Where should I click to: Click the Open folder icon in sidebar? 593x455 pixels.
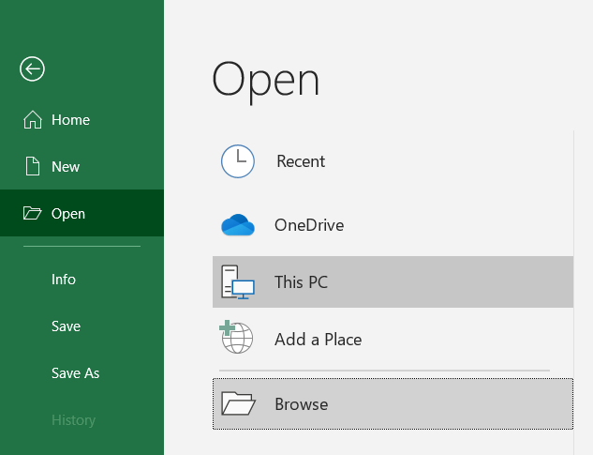pos(33,214)
